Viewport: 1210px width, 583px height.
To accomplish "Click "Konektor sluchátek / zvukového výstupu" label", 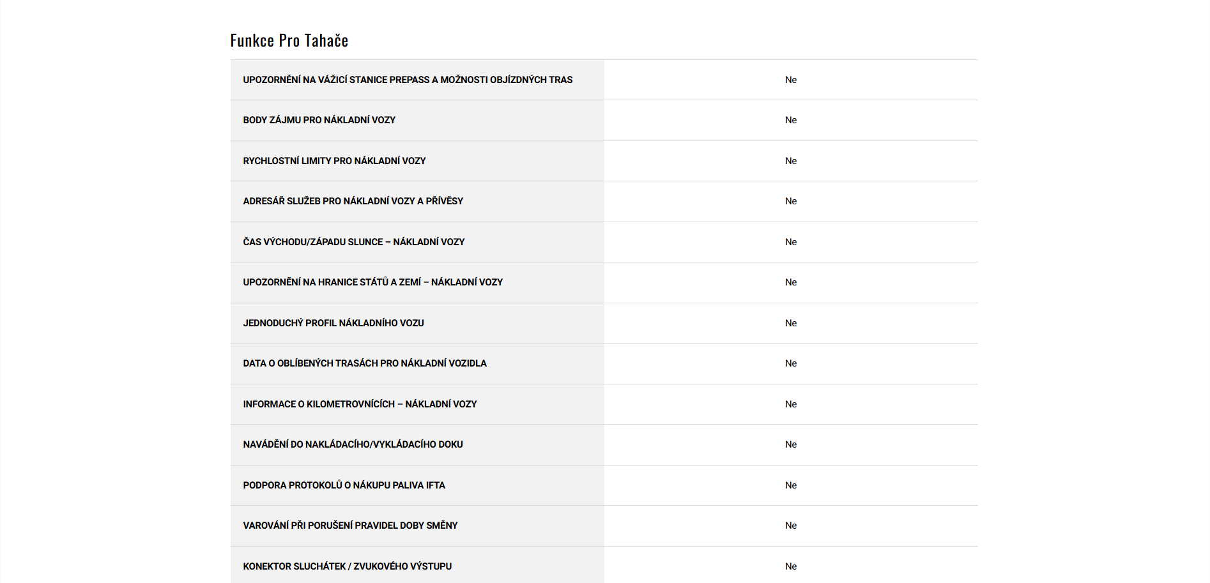I will tap(347, 566).
